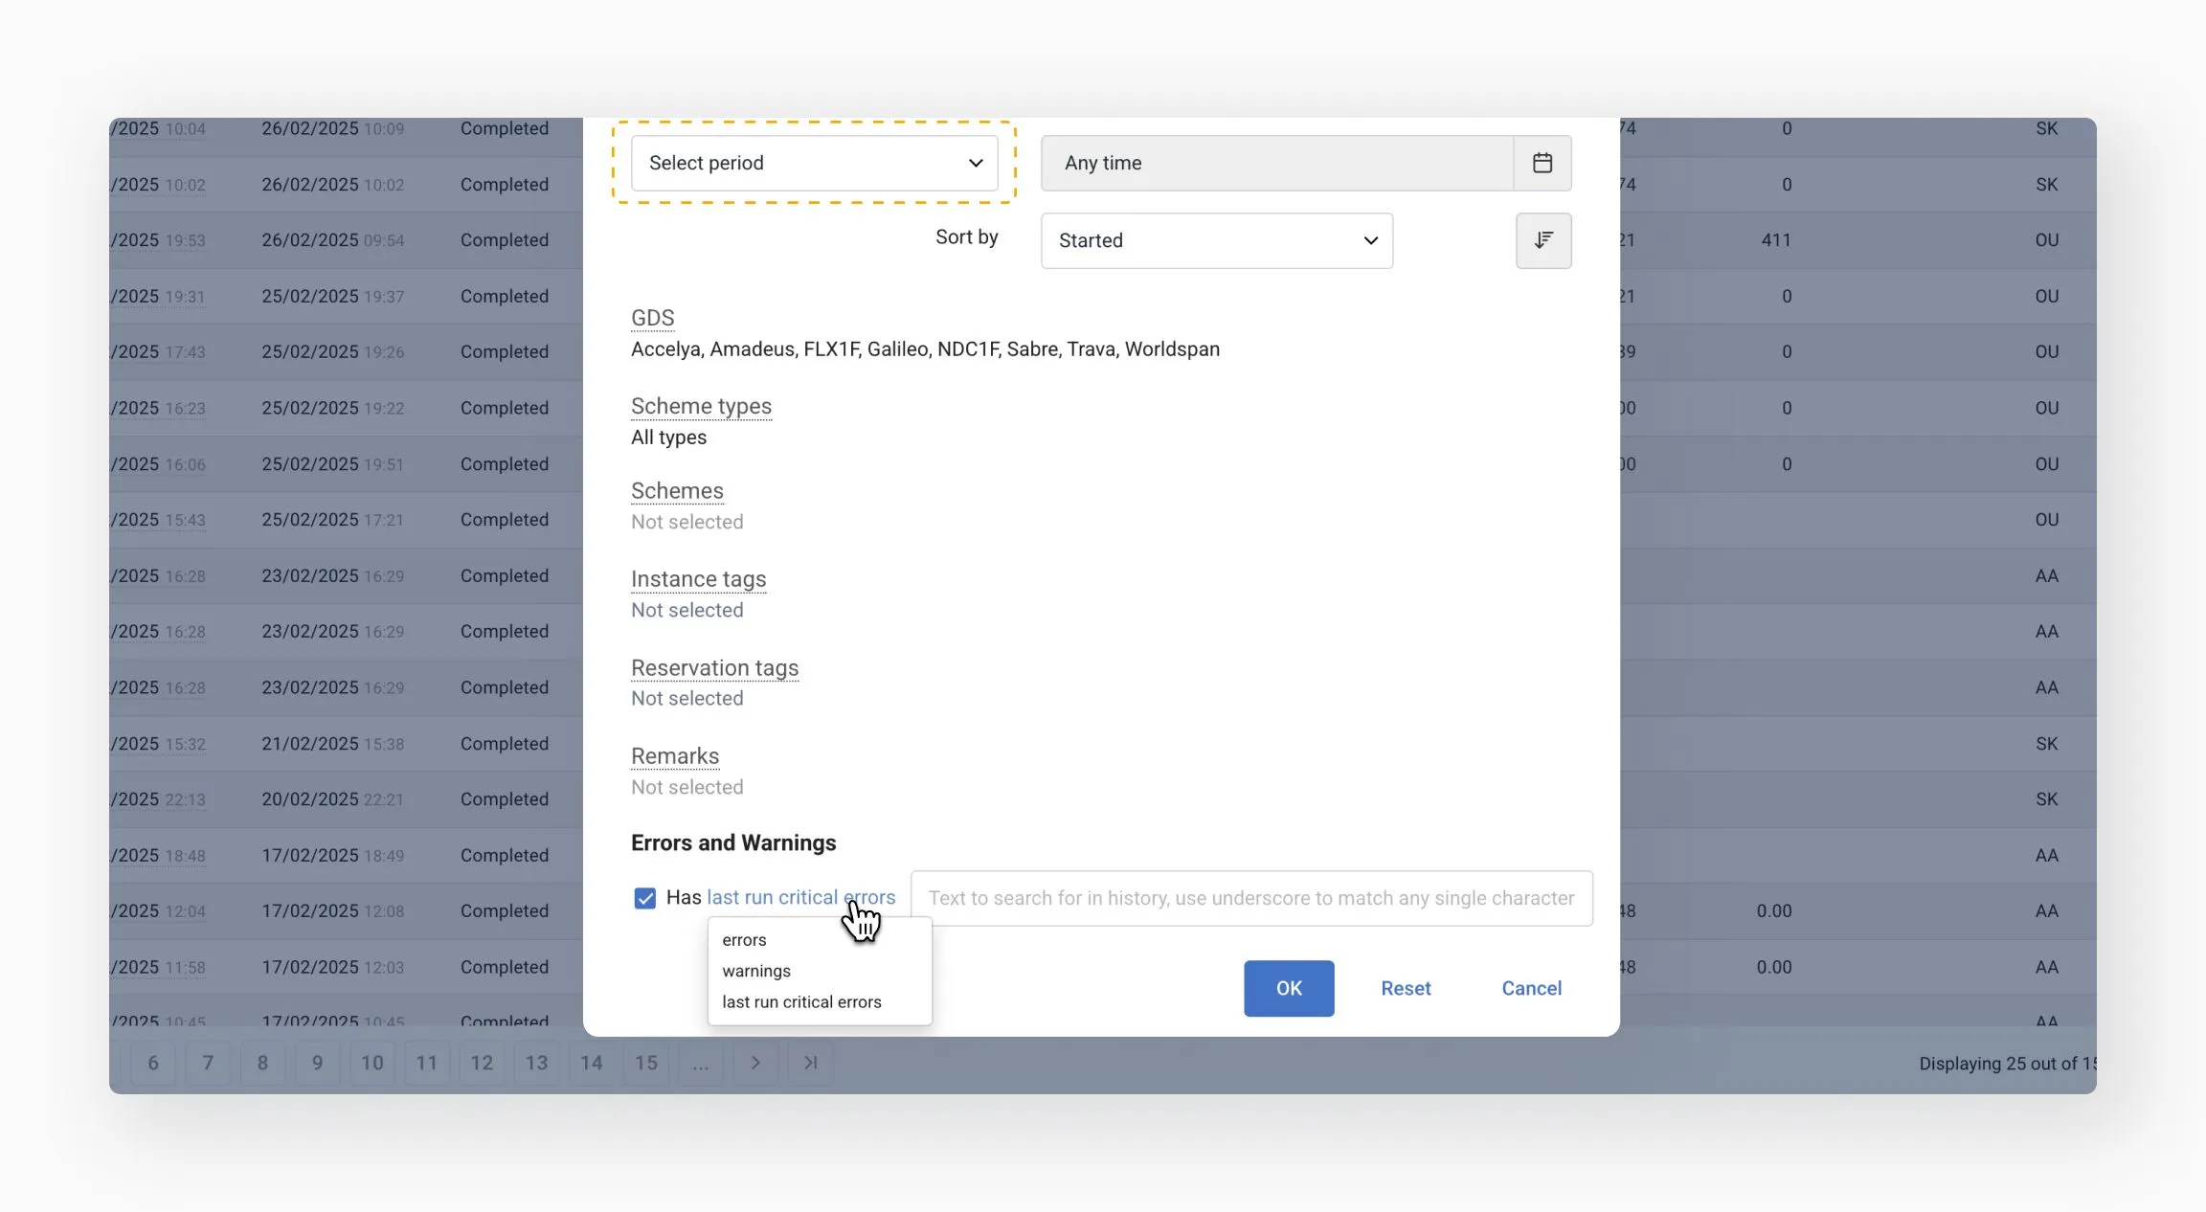Image resolution: width=2206 pixels, height=1212 pixels.
Task: Open the Instance tags selector
Action: pos(697,579)
